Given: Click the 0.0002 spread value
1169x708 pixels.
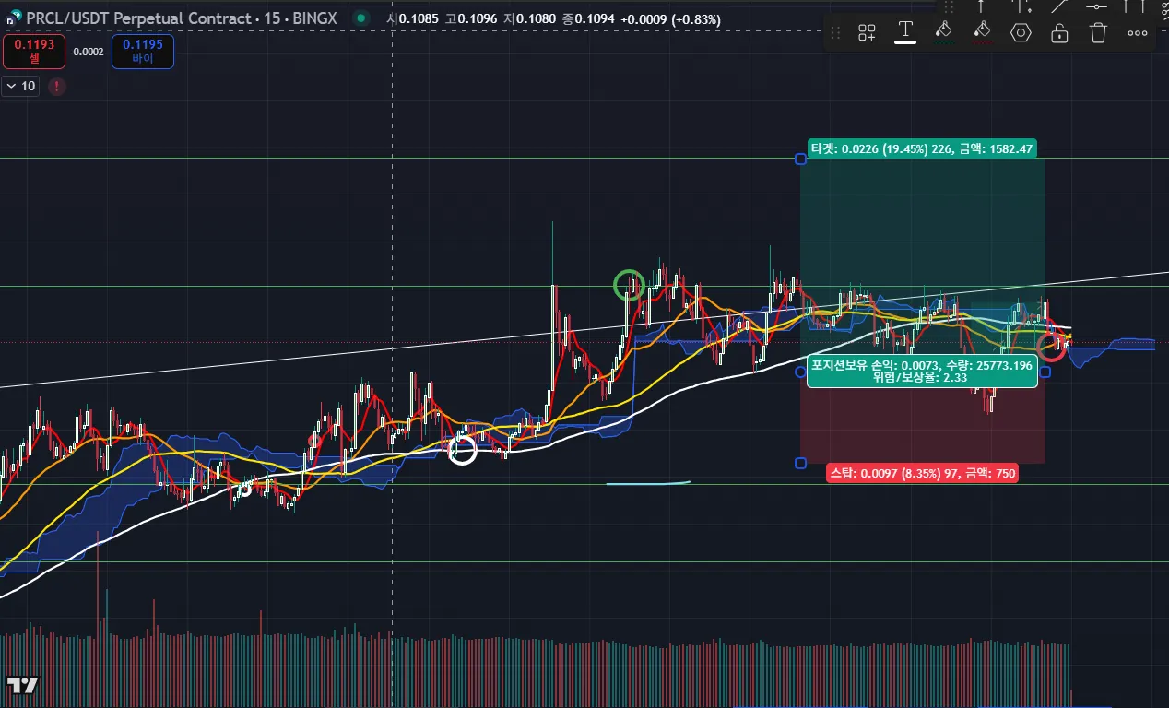Looking at the screenshot, I should [x=89, y=52].
